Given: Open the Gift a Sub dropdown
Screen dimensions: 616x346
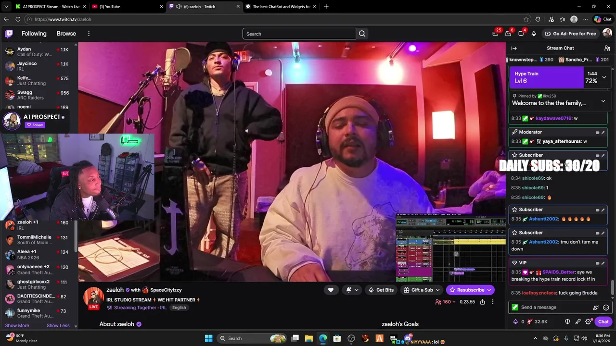Looking at the screenshot, I should pos(422,290).
